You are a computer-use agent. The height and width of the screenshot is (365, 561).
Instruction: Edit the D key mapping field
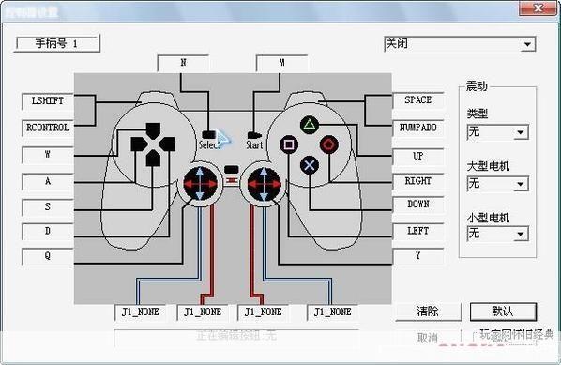click(48, 232)
